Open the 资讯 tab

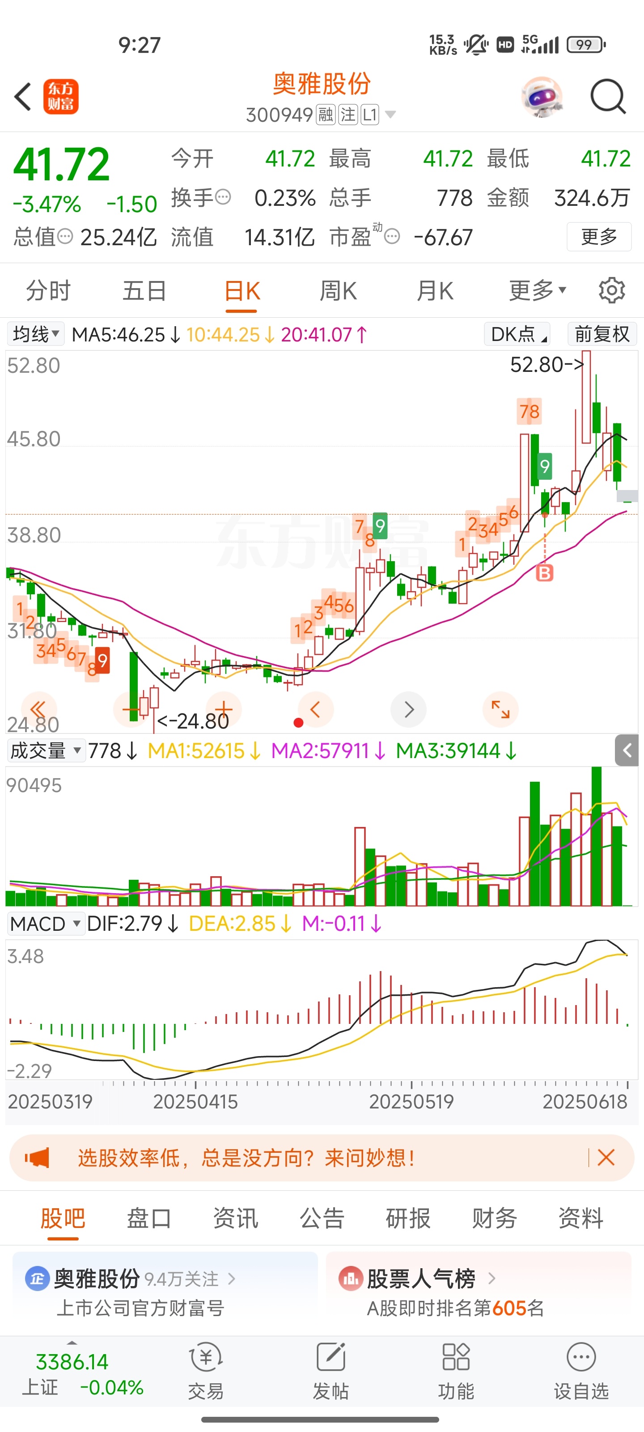click(x=236, y=1219)
